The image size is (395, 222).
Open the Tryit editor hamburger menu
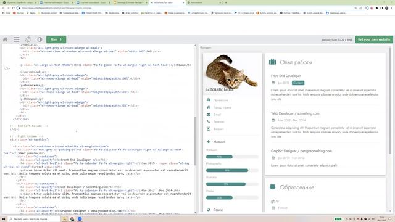click(x=17, y=39)
